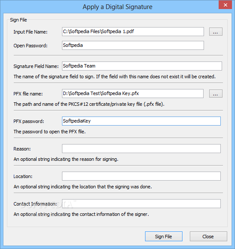Viewport: 235px width, 249px height.
Task: Edit the Signature Field Name box
Action: [x=142, y=66]
